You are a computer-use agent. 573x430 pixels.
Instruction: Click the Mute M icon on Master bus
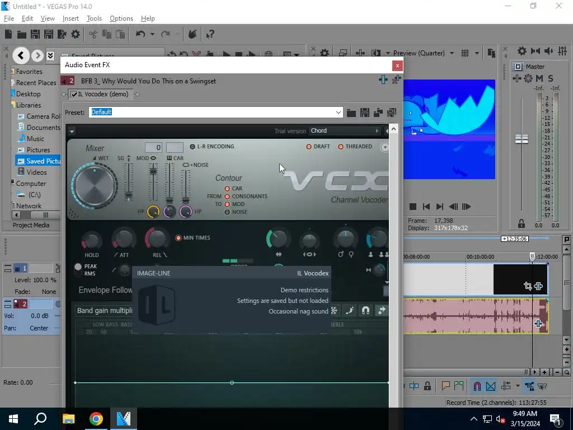539,78
